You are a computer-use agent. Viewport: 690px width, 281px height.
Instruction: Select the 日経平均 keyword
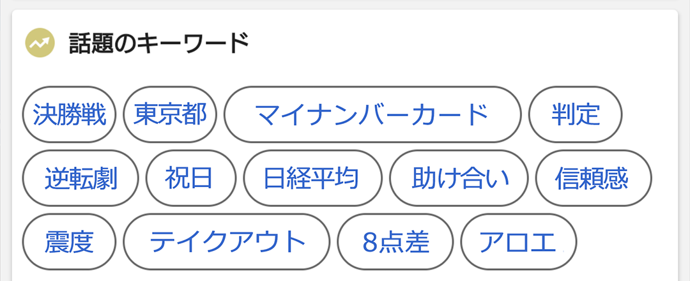(313, 178)
